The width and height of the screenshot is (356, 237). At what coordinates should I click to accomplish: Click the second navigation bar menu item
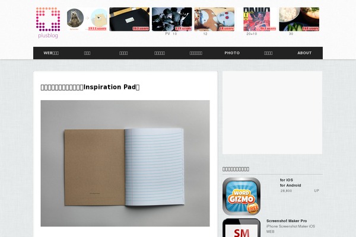(x=87, y=53)
